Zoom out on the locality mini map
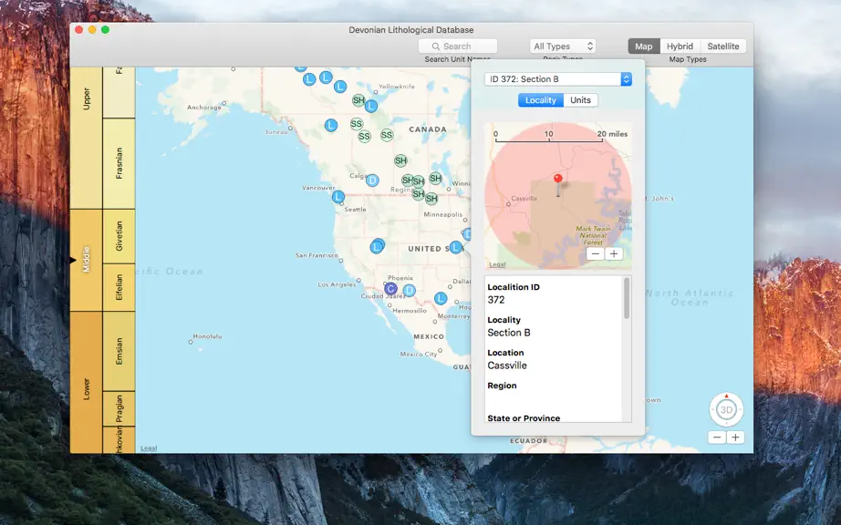 (596, 254)
